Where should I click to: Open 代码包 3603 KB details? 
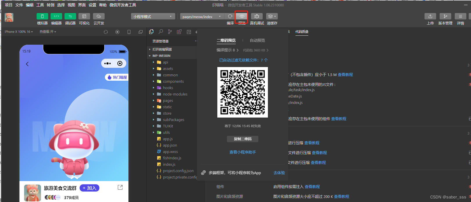coord(256,50)
